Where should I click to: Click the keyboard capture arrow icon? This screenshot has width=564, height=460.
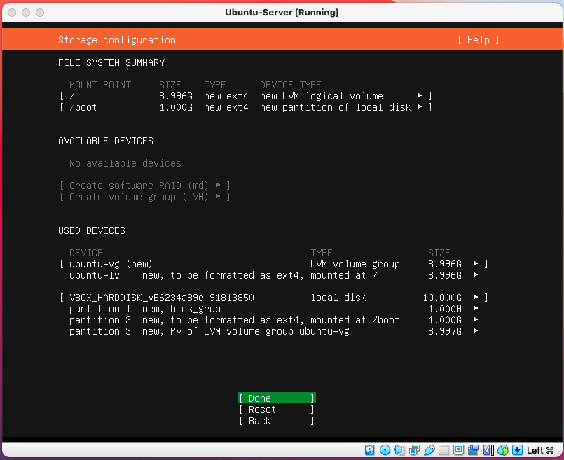pyautogui.click(x=518, y=450)
